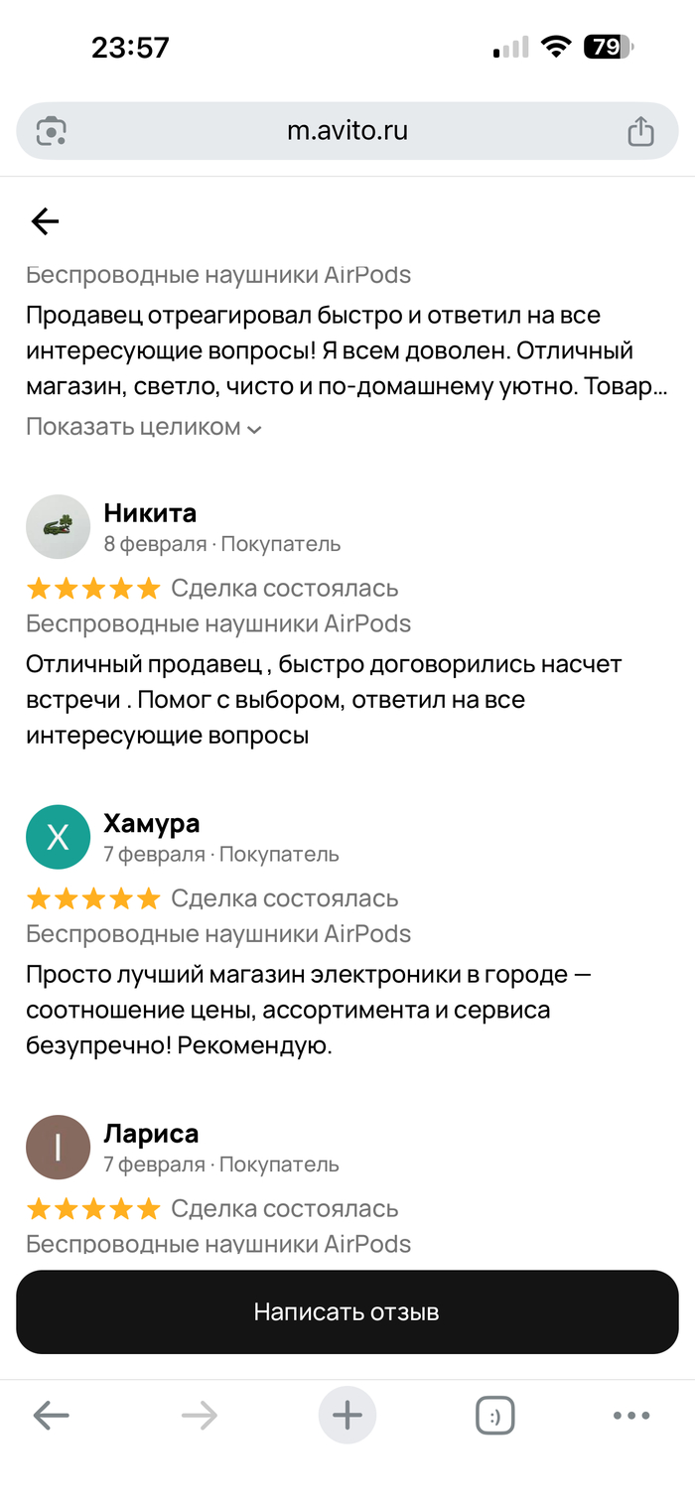Image resolution: width=695 pixels, height=1506 pixels.
Task: Tap the browser back navigation arrow
Action: 52,1415
